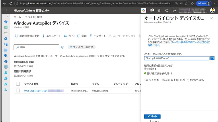Image resolution: width=218 pixels, height=122 pixels.
Task: Open the Troubleshooting tools icon in the sidebar
Action: [6, 90]
